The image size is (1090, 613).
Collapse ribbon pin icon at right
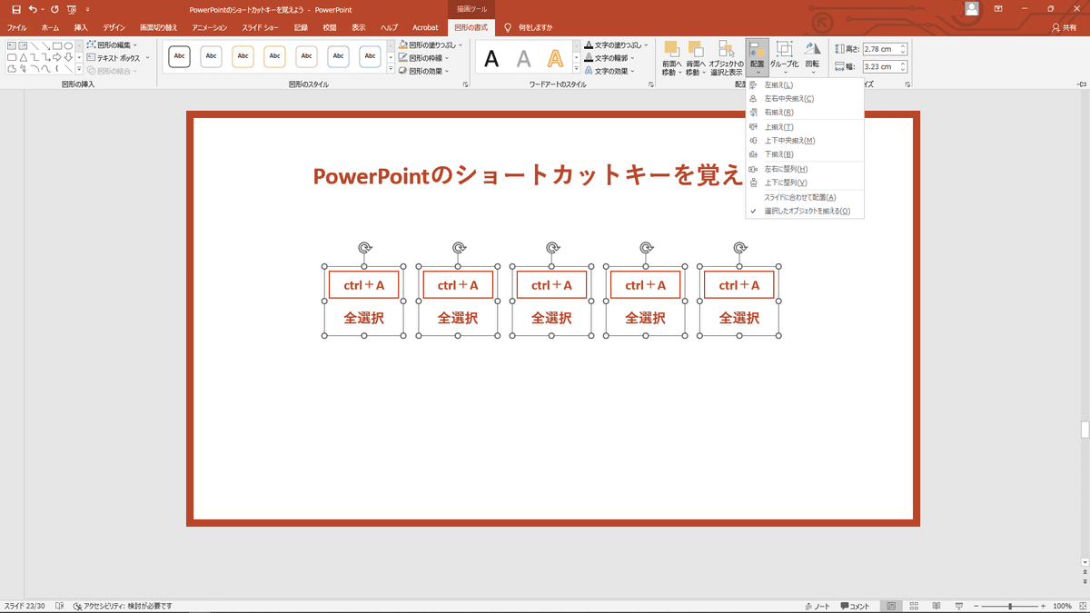(1082, 85)
